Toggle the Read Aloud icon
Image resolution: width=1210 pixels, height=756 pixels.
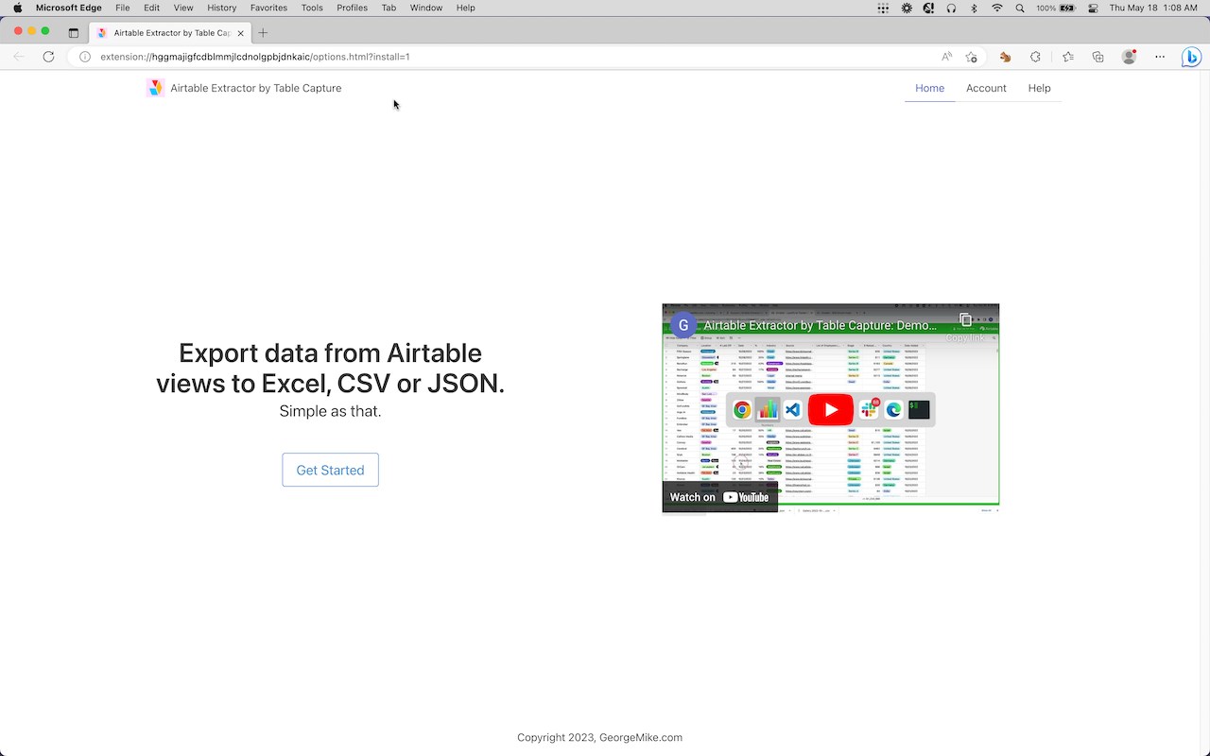946,57
